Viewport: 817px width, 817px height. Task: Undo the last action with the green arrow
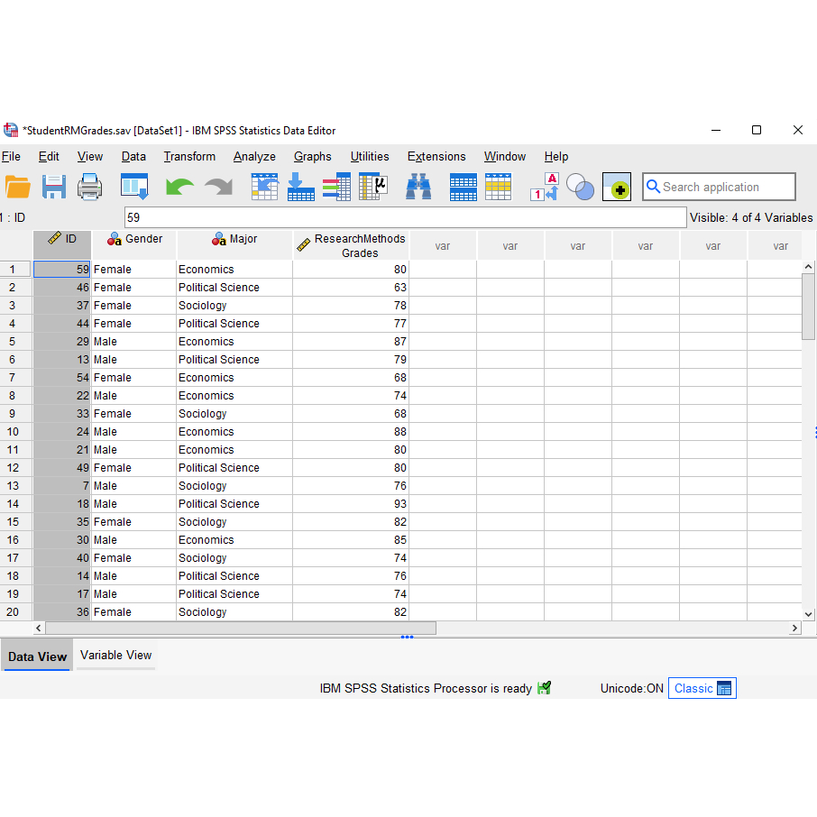coord(179,187)
